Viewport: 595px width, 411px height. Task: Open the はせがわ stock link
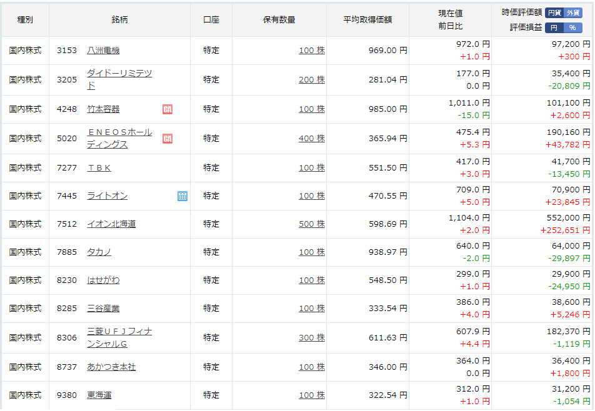click(x=103, y=280)
